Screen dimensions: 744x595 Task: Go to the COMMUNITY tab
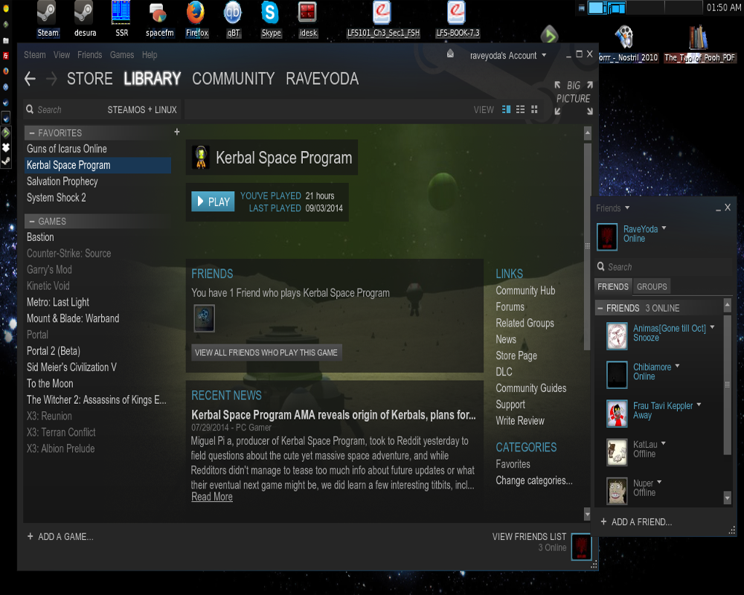[234, 79]
